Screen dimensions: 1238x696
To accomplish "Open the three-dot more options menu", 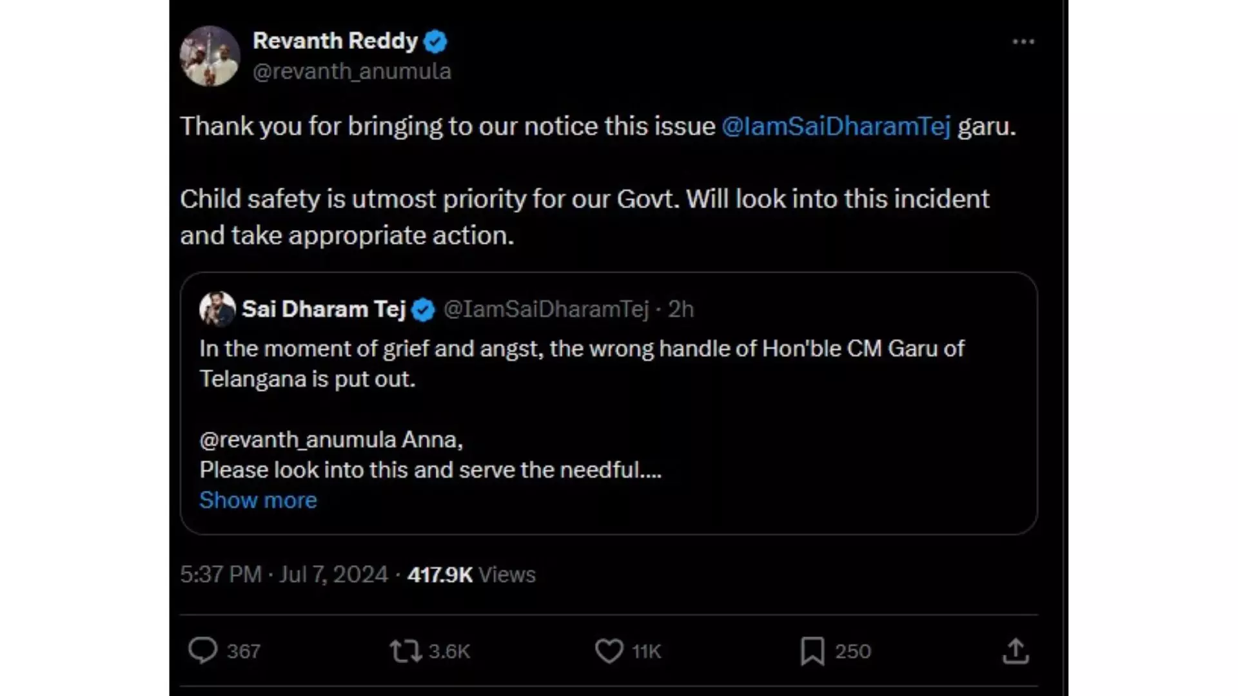I will pos(1023,41).
